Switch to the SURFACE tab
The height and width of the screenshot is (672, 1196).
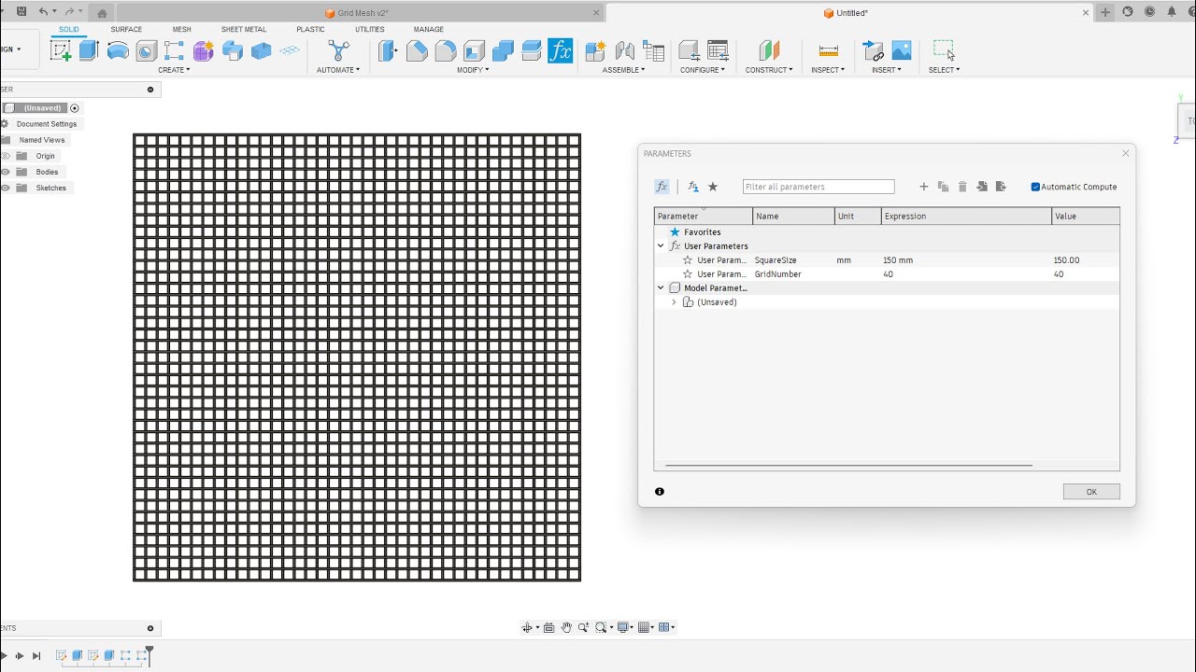click(x=126, y=29)
